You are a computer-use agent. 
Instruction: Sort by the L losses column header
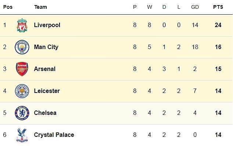click(179, 7)
